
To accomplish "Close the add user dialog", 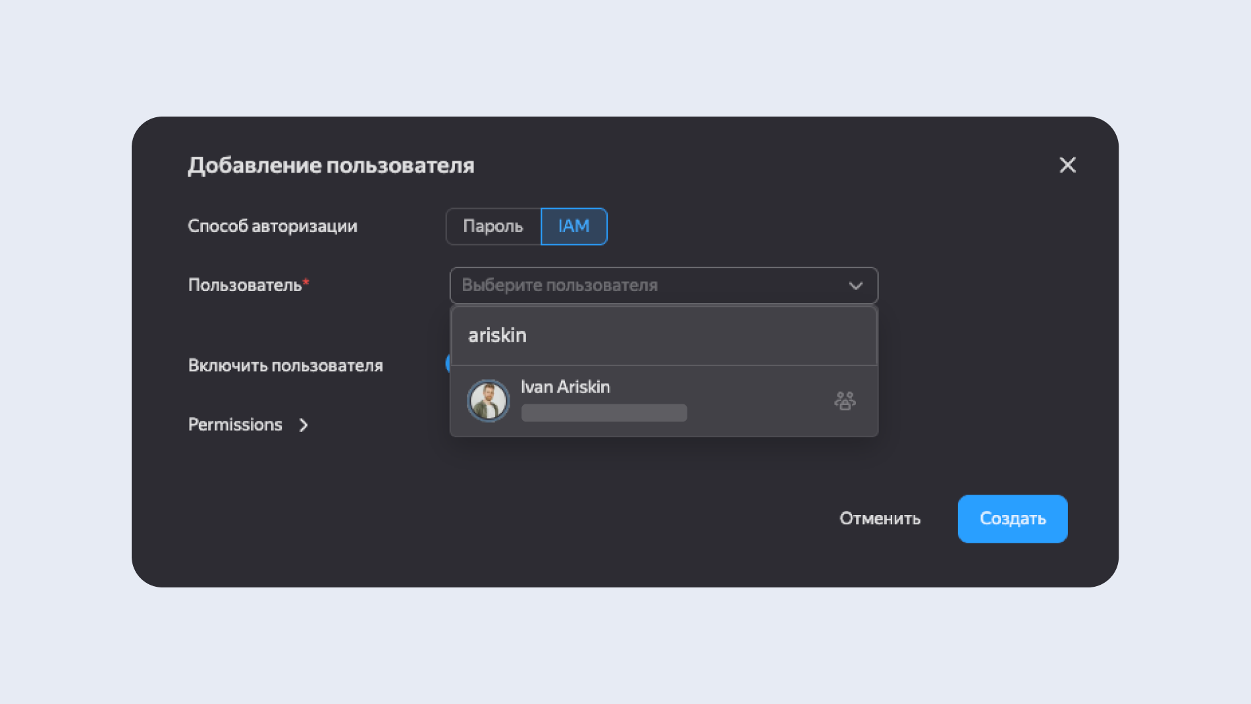I will click(x=1067, y=165).
